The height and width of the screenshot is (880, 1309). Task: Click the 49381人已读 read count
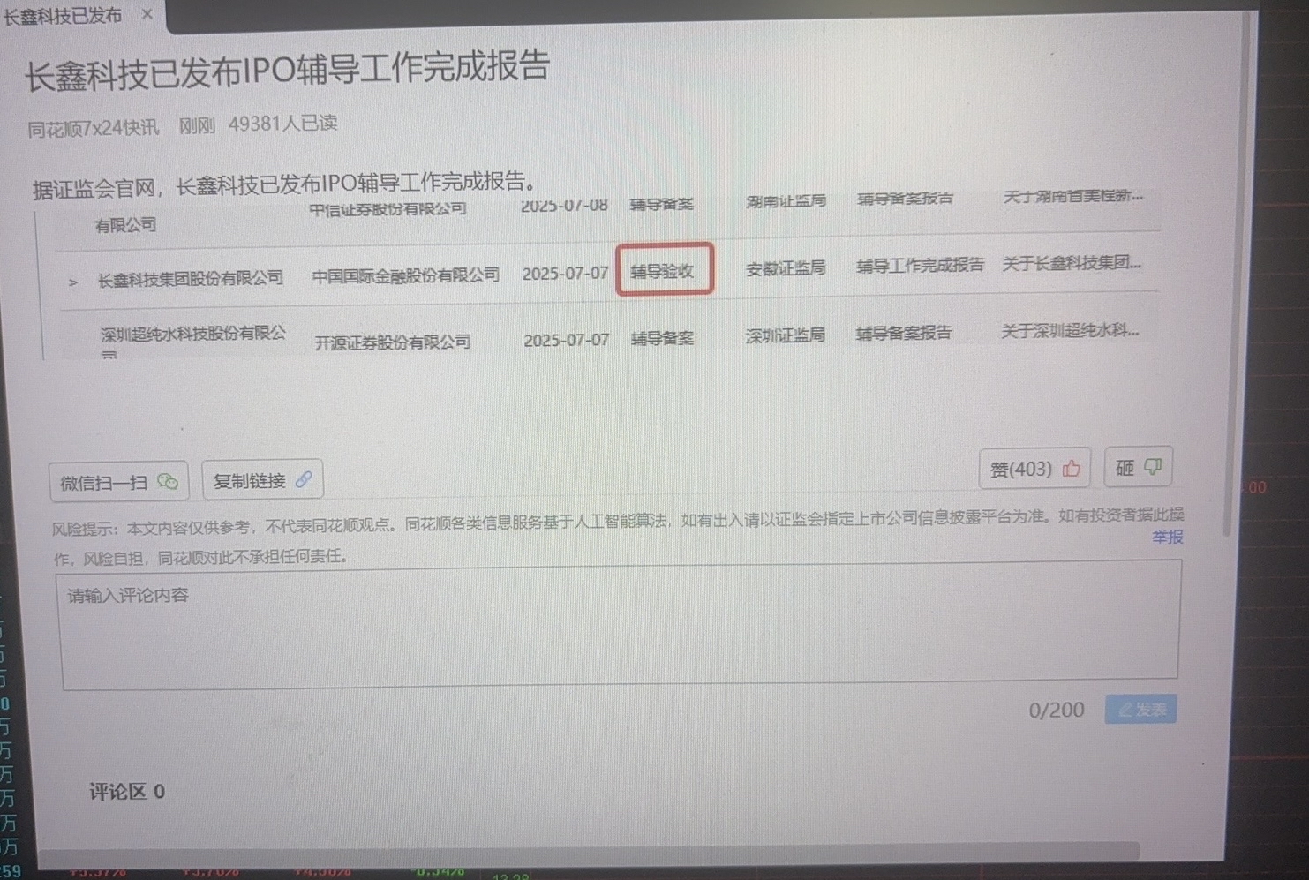283,124
